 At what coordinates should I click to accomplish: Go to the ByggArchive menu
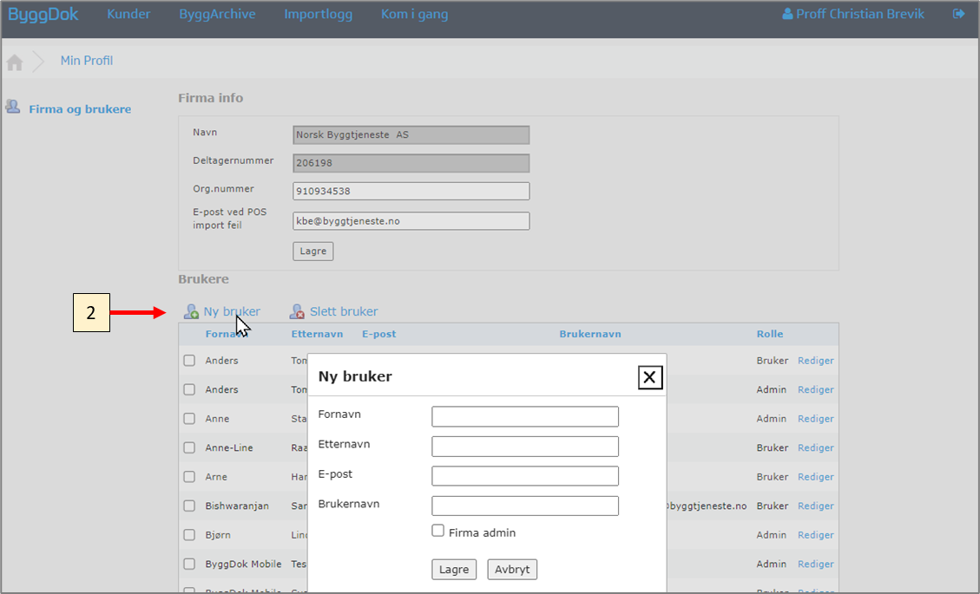217,15
